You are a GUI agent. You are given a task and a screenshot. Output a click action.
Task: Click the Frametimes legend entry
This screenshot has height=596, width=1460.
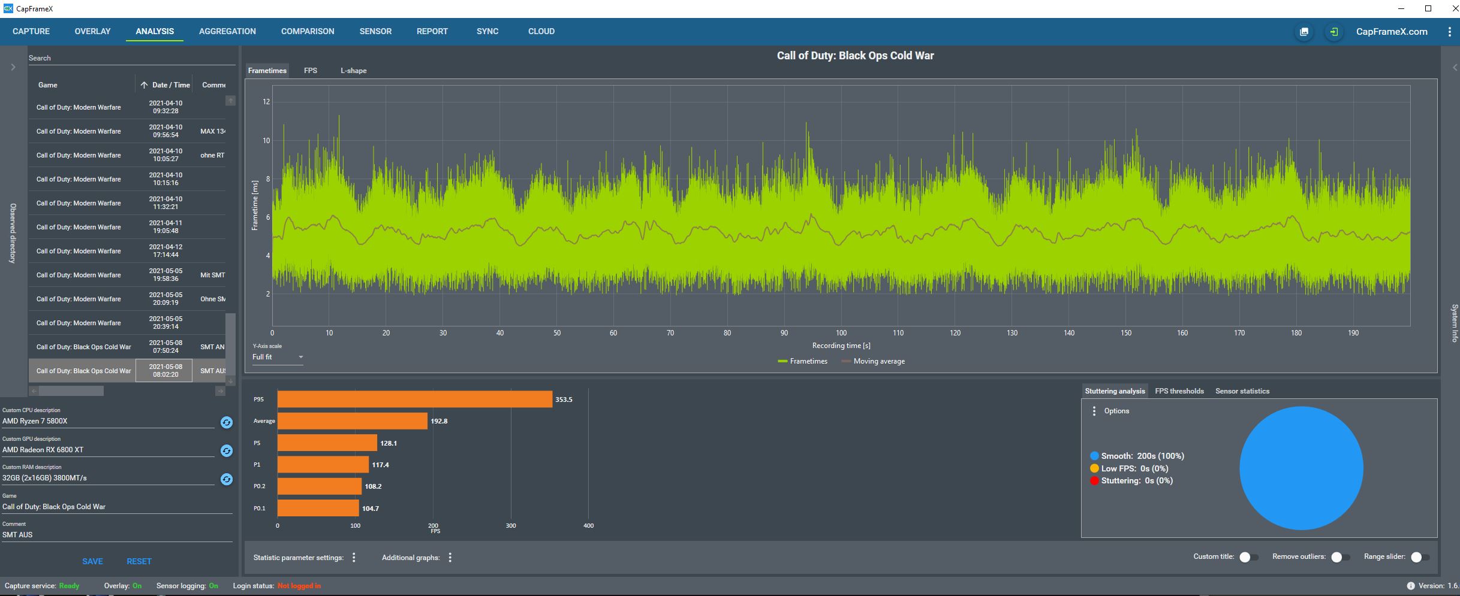(802, 361)
